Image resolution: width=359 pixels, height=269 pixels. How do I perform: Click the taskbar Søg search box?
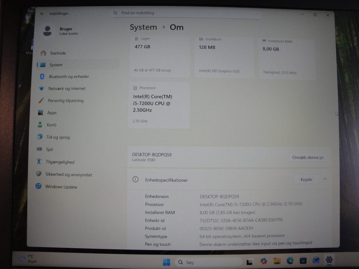point(209,262)
